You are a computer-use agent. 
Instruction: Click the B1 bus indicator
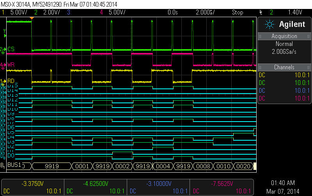(x=3, y=165)
